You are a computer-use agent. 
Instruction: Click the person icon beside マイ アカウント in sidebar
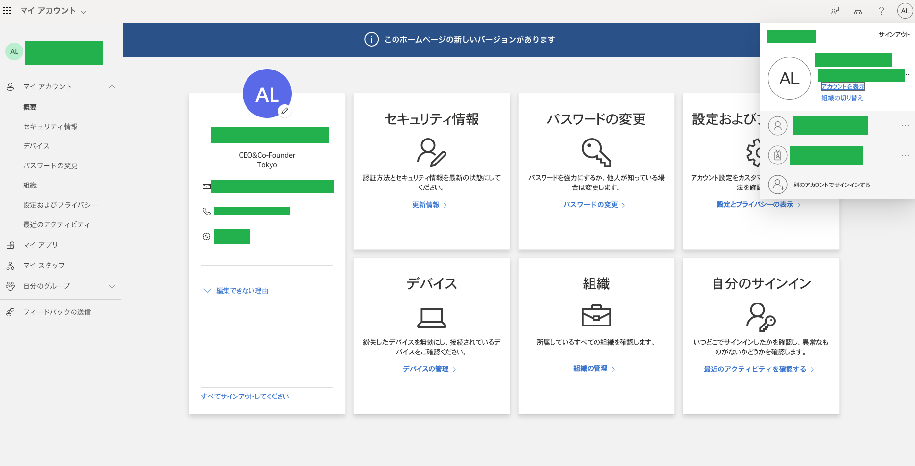pos(10,86)
